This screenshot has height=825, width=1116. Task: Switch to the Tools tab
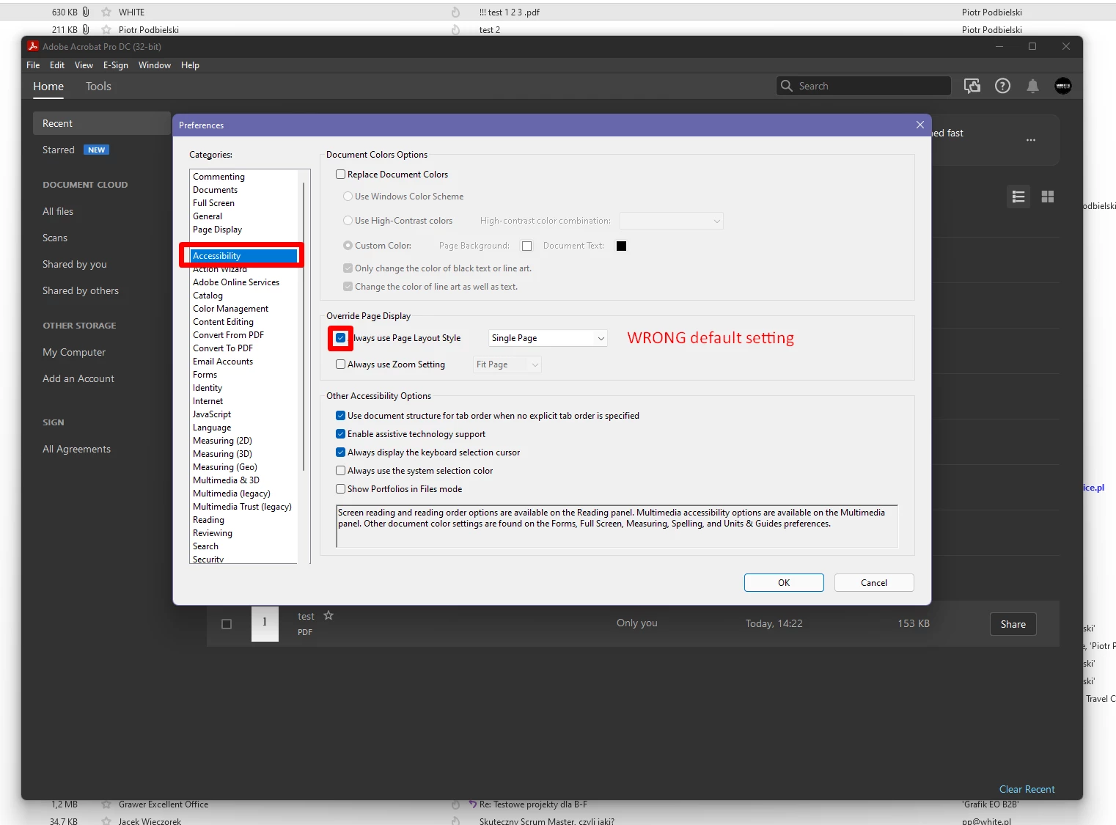tap(98, 87)
